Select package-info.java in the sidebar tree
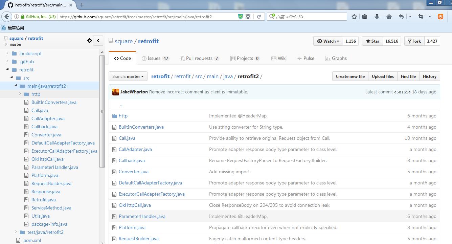 coord(49,224)
